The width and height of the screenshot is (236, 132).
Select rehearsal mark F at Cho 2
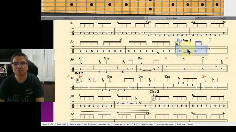pyautogui.click(x=153, y=99)
